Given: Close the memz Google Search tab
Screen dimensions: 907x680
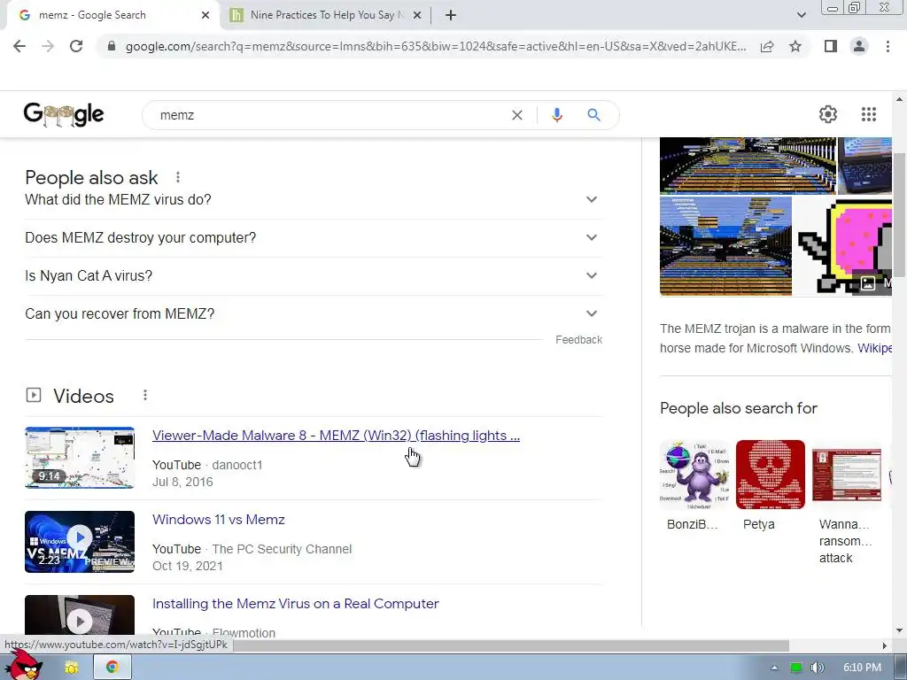Looking at the screenshot, I should point(205,16).
